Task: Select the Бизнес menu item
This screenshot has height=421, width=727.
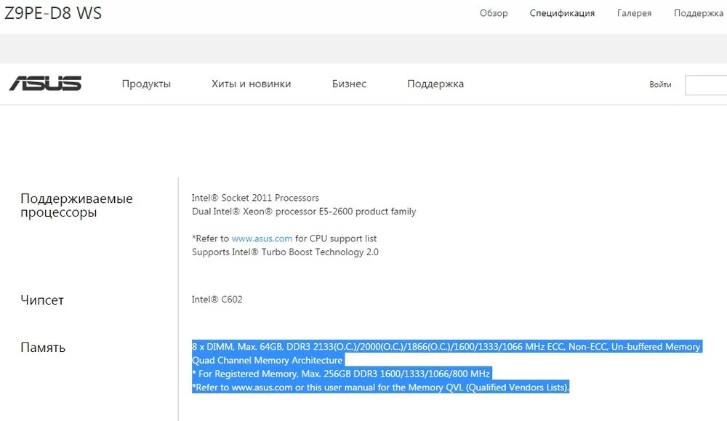Action: point(349,84)
